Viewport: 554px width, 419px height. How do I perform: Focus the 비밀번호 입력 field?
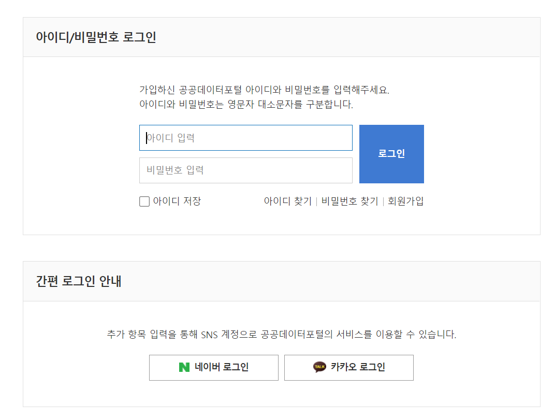pyautogui.click(x=245, y=170)
